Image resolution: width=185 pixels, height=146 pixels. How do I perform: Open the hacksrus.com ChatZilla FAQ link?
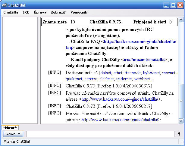[x=140, y=41]
